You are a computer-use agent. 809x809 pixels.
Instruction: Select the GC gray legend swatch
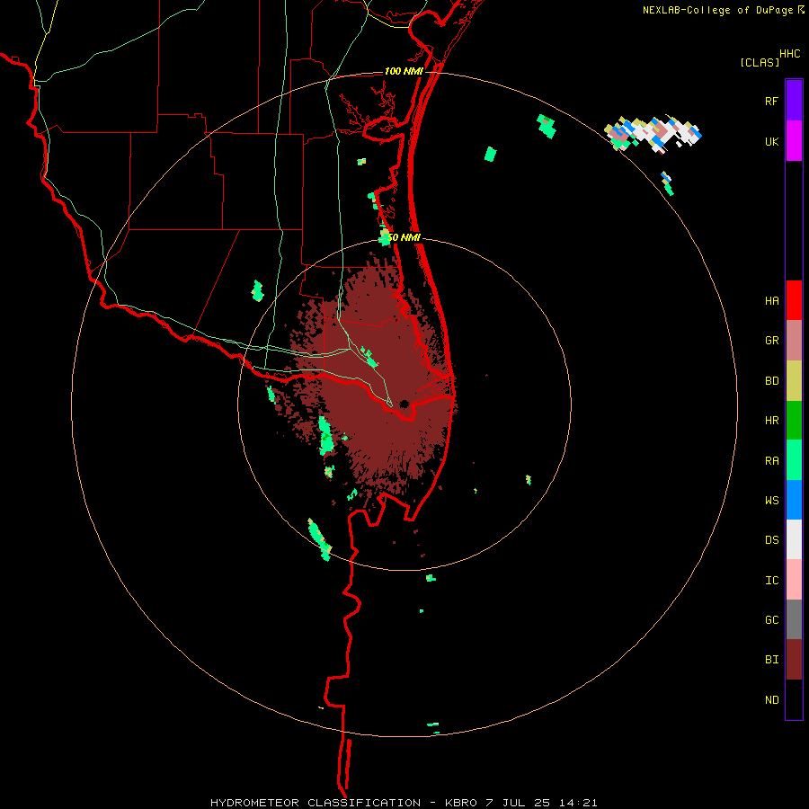coord(794,619)
